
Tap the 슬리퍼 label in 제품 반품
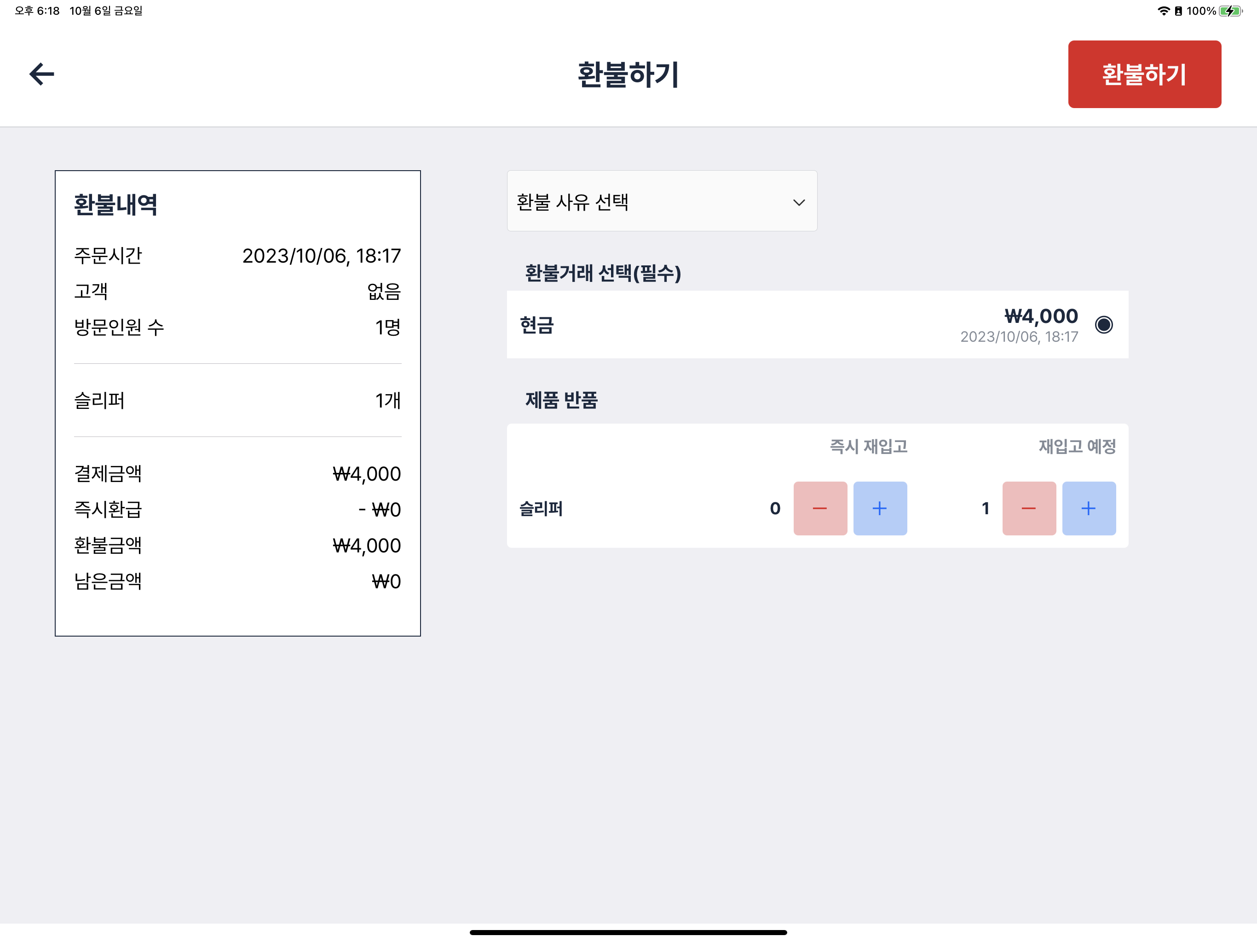pos(541,509)
